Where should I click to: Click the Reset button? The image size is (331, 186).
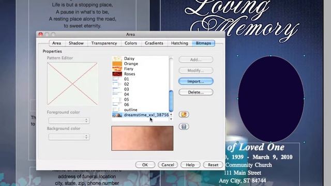[213, 165]
